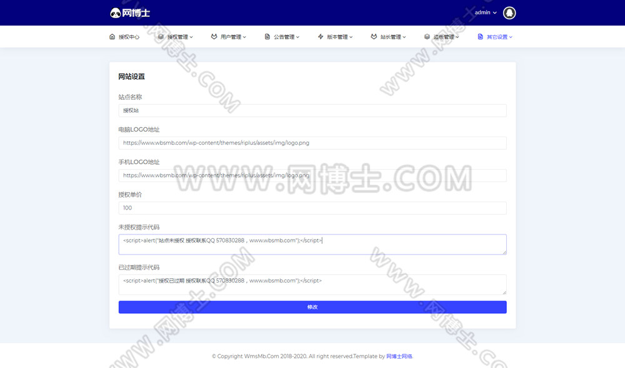Viewport: 625px width, 368px height.
Task: Expand the 其它设置 dropdown chevron
Action: [511, 37]
